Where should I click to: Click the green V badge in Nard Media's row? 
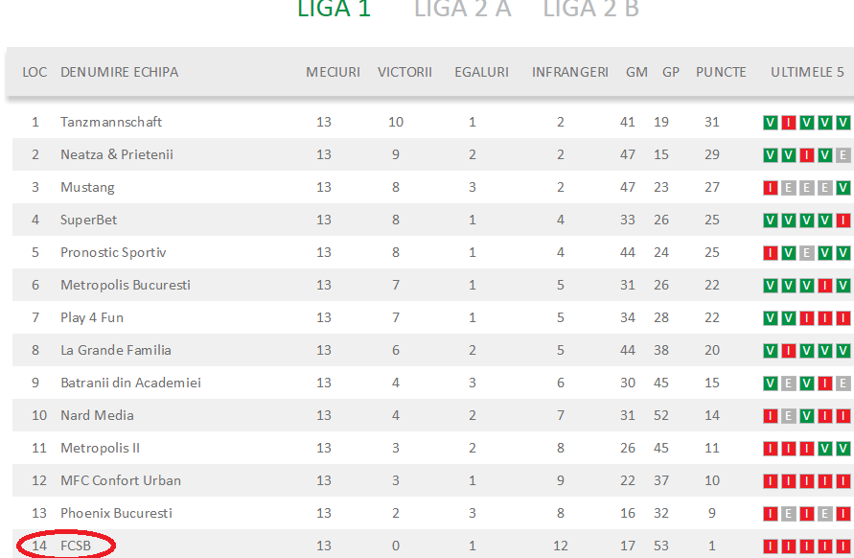coord(806,416)
